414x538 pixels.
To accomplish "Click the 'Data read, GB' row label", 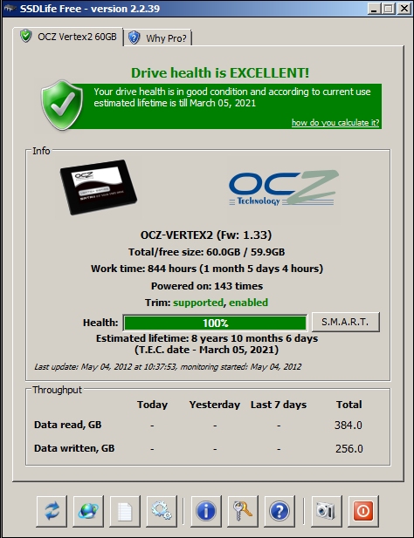I will pos(67,425).
